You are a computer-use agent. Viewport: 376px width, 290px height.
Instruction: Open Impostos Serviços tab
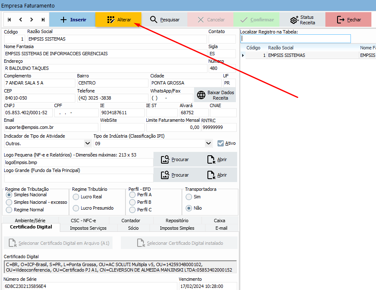point(88,228)
